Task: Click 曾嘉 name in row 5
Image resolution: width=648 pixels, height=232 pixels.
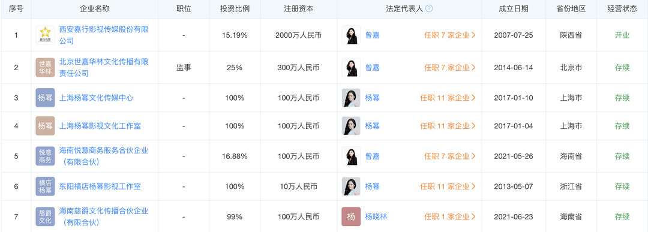Action: (373, 156)
